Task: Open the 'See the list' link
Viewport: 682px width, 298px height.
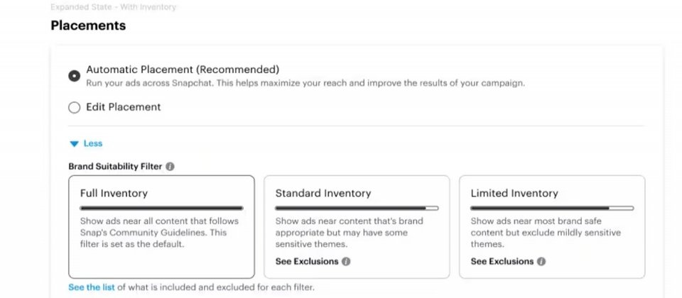Action: pos(92,287)
